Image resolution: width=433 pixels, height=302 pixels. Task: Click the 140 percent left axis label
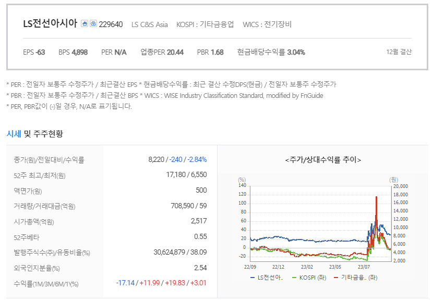tap(242, 185)
